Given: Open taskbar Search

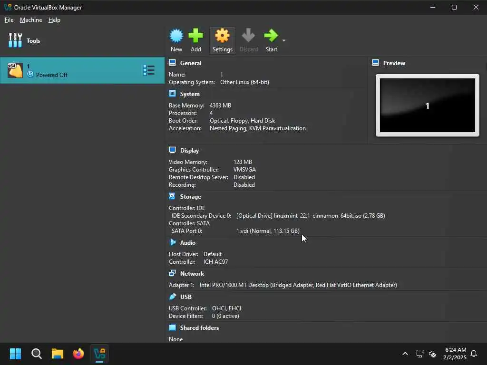Looking at the screenshot, I should [36, 354].
